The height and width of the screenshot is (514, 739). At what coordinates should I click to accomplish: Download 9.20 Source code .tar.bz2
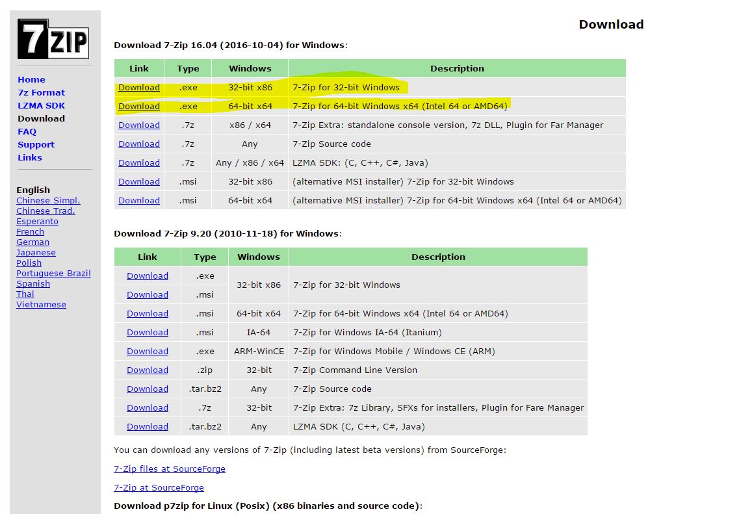[x=148, y=389]
